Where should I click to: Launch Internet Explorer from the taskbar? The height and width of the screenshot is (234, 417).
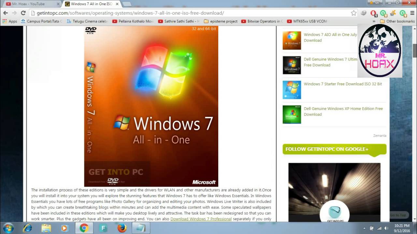tap(27, 228)
